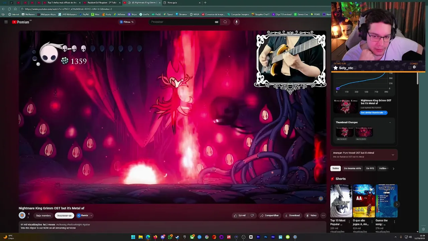Open Top 10 Most Popular short
This screenshot has width=428, height=241.
point(341,201)
